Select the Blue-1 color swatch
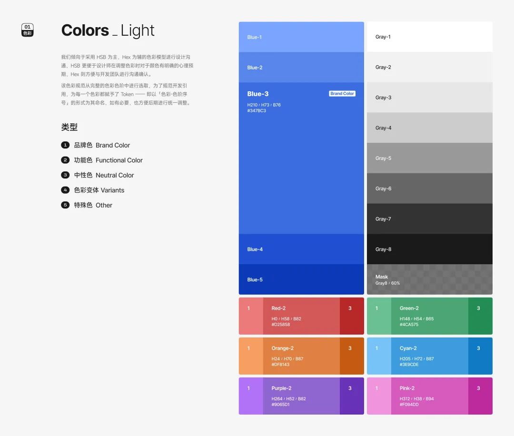Screen dimensions: 514x436 click(x=301, y=37)
